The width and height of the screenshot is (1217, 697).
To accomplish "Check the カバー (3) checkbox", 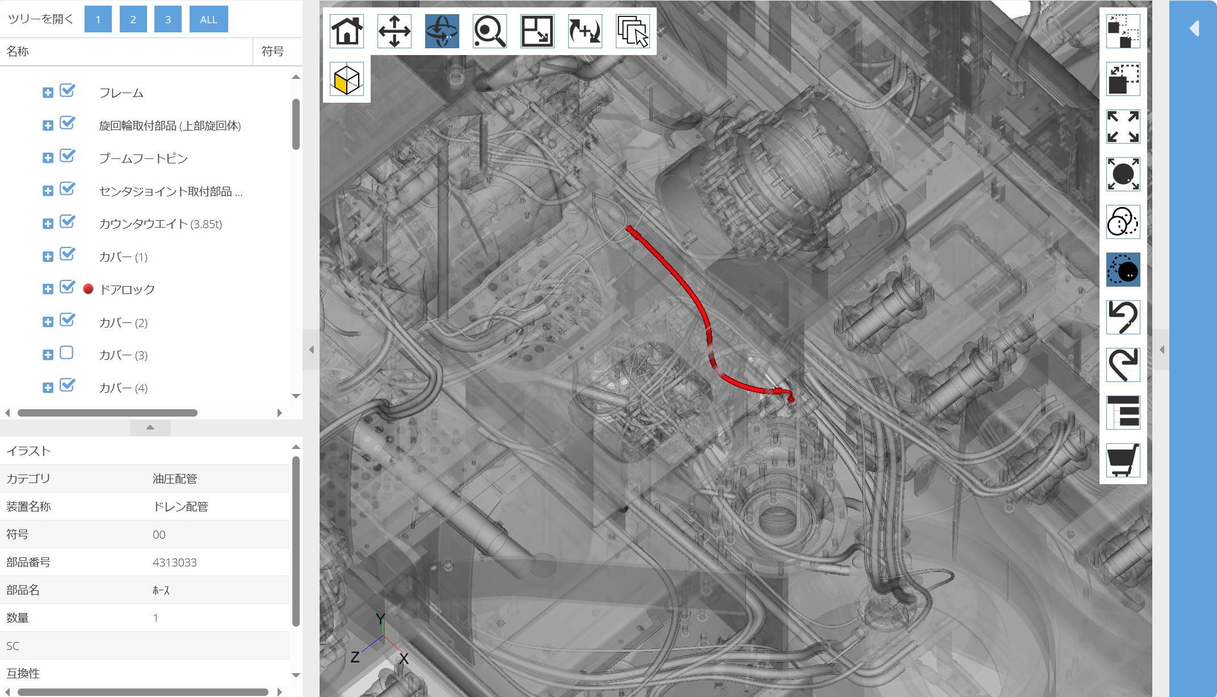I will (66, 353).
